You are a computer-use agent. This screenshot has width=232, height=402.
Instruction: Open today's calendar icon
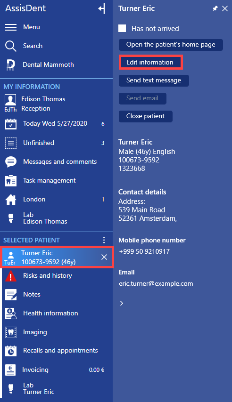[11, 124]
